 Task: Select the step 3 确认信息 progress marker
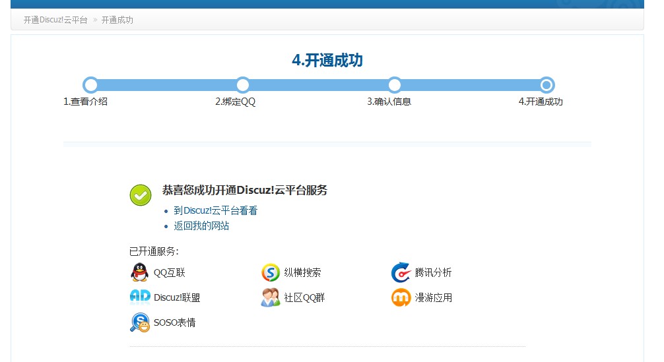pyautogui.click(x=395, y=85)
